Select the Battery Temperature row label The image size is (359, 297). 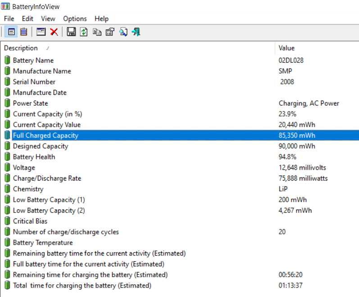(43, 242)
